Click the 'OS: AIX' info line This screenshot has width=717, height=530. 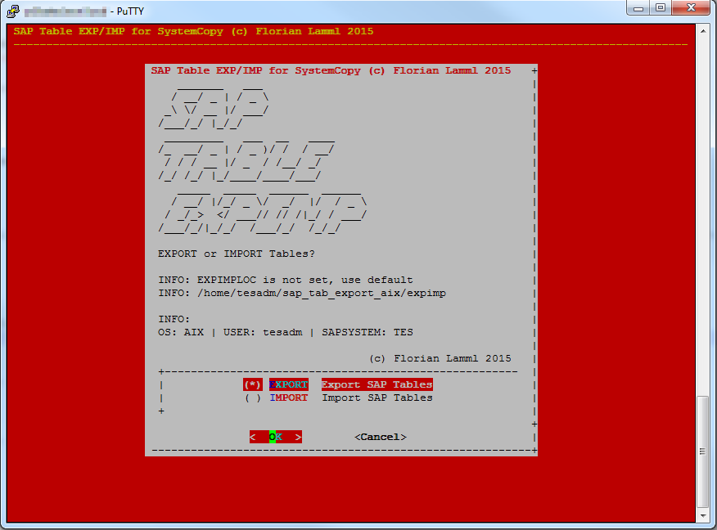point(286,333)
